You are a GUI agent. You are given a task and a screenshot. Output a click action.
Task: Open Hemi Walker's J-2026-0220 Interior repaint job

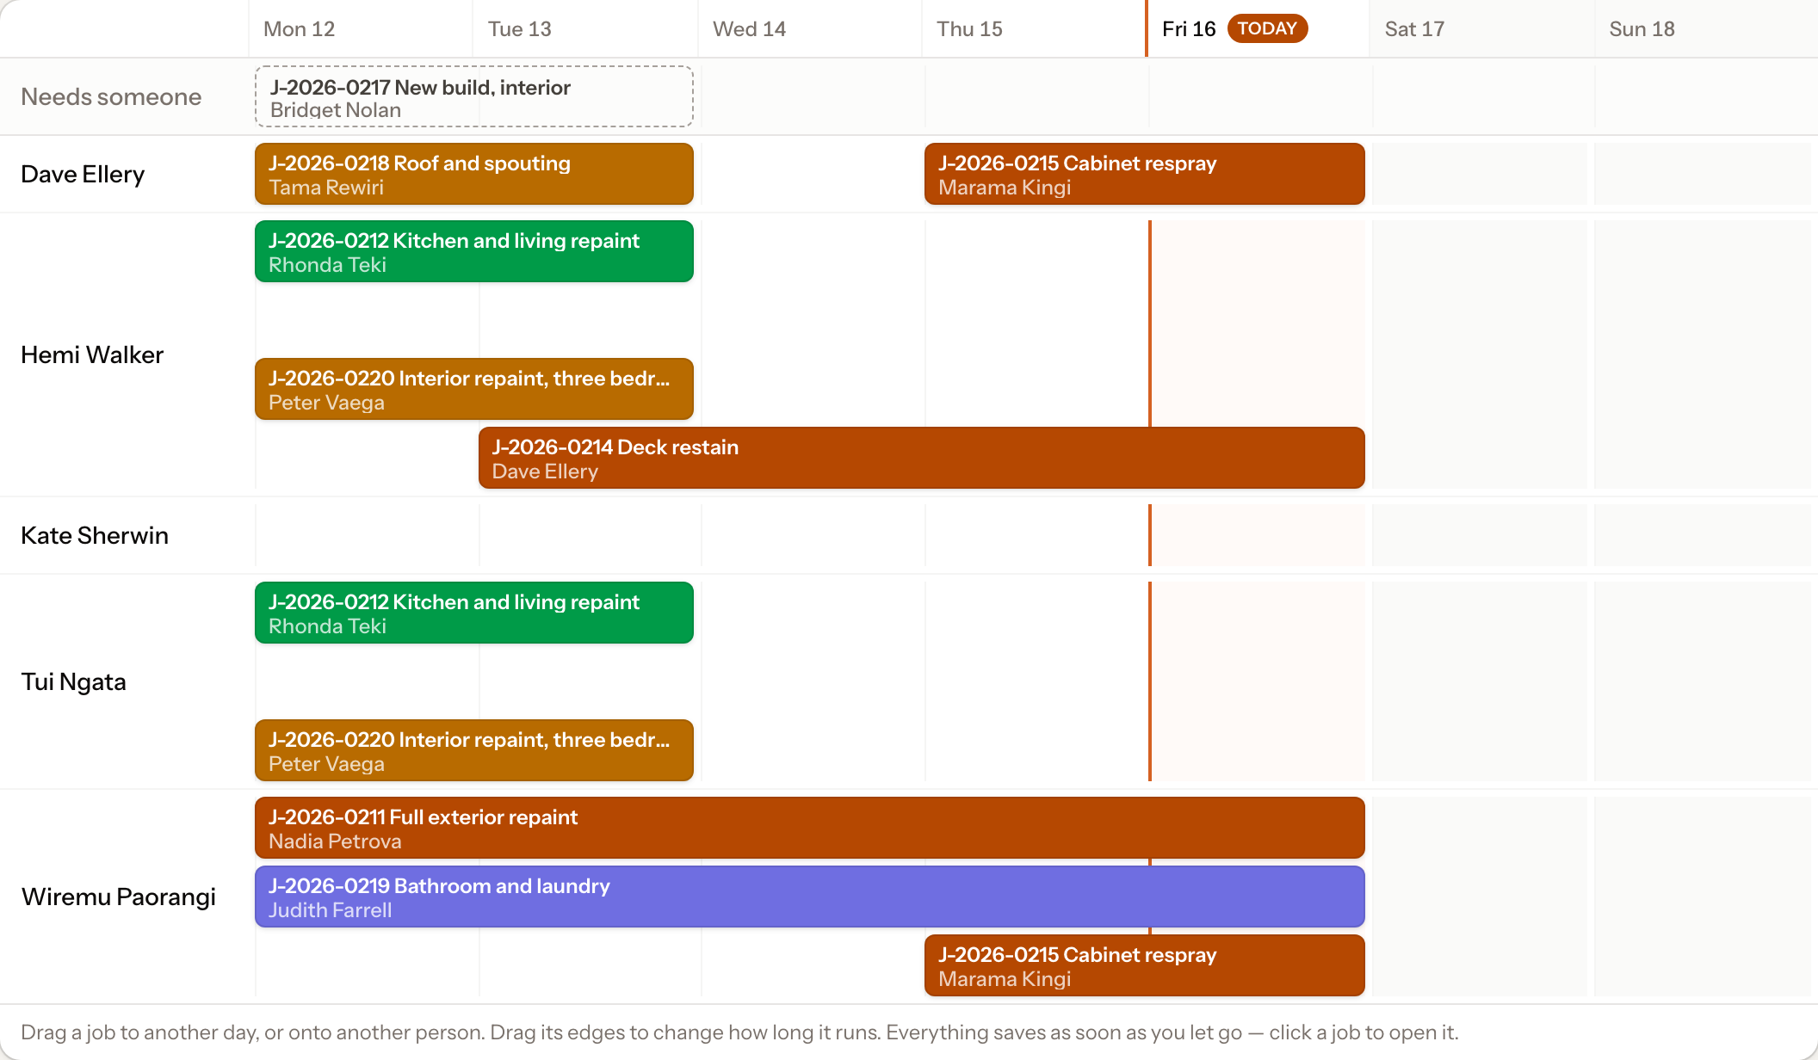tap(474, 389)
